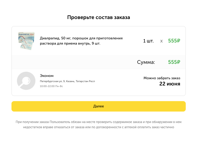
Task: Click the 1 шт. quantity label
Action: (148, 41)
